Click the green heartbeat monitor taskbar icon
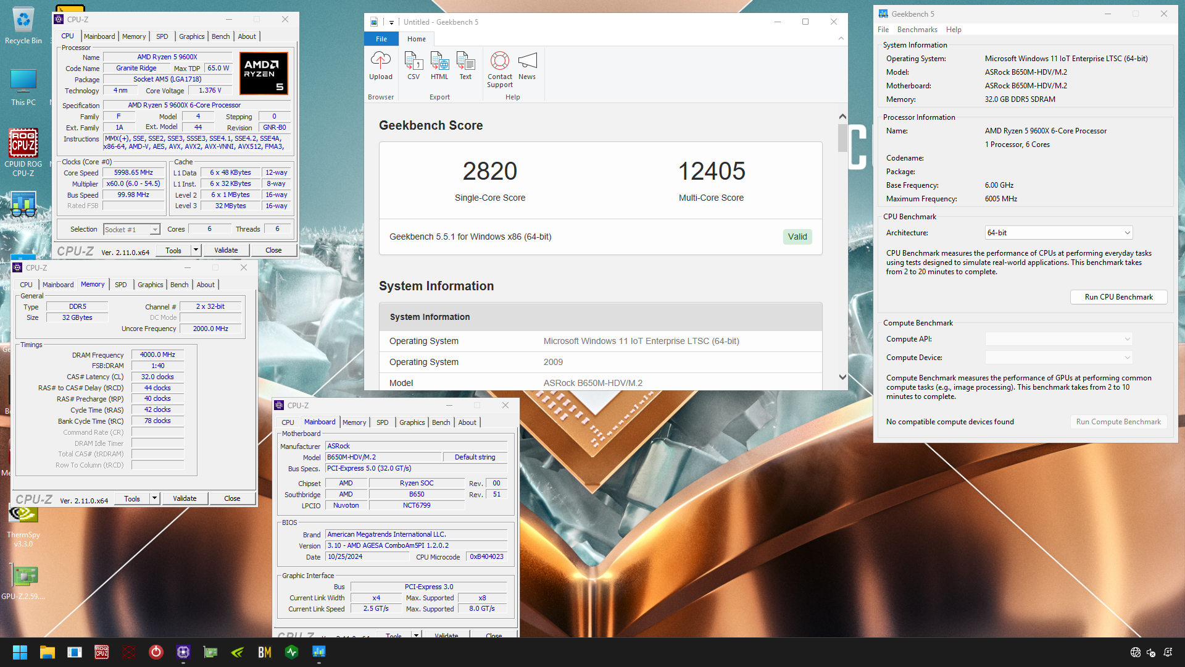The width and height of the screenshot is (1185, 667). coord(292,652)
